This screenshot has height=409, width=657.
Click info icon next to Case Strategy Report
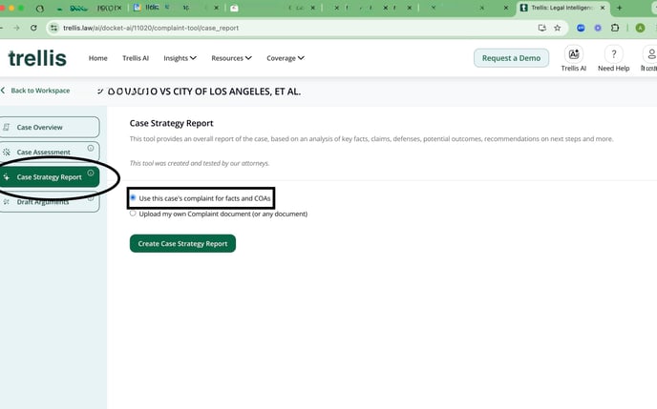coord(91,173)
